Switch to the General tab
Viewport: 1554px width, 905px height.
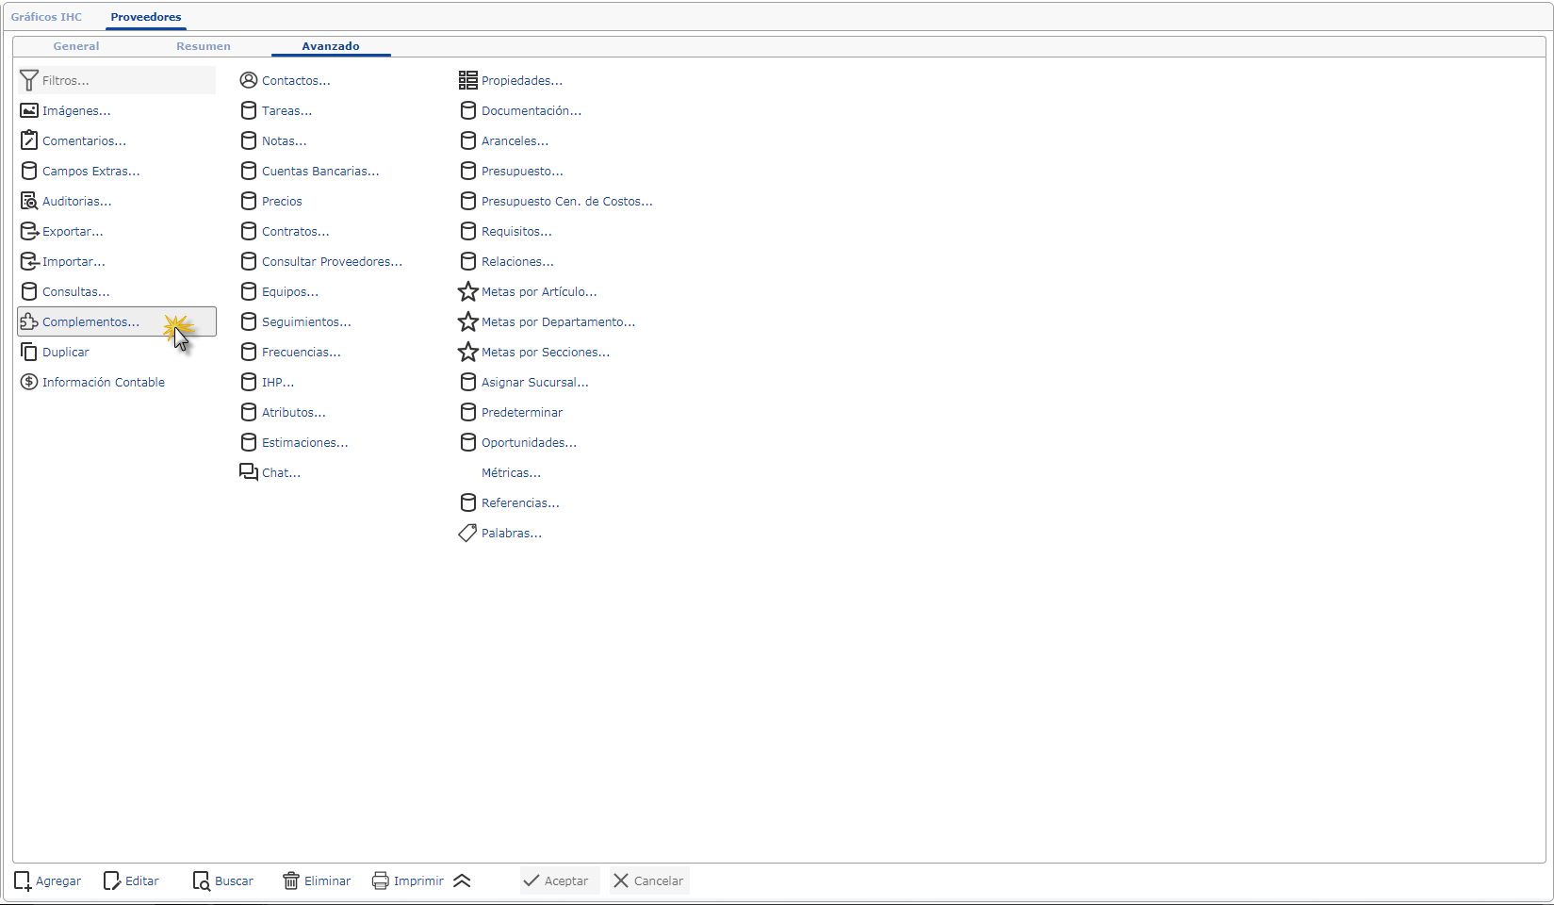click(76, 46)
